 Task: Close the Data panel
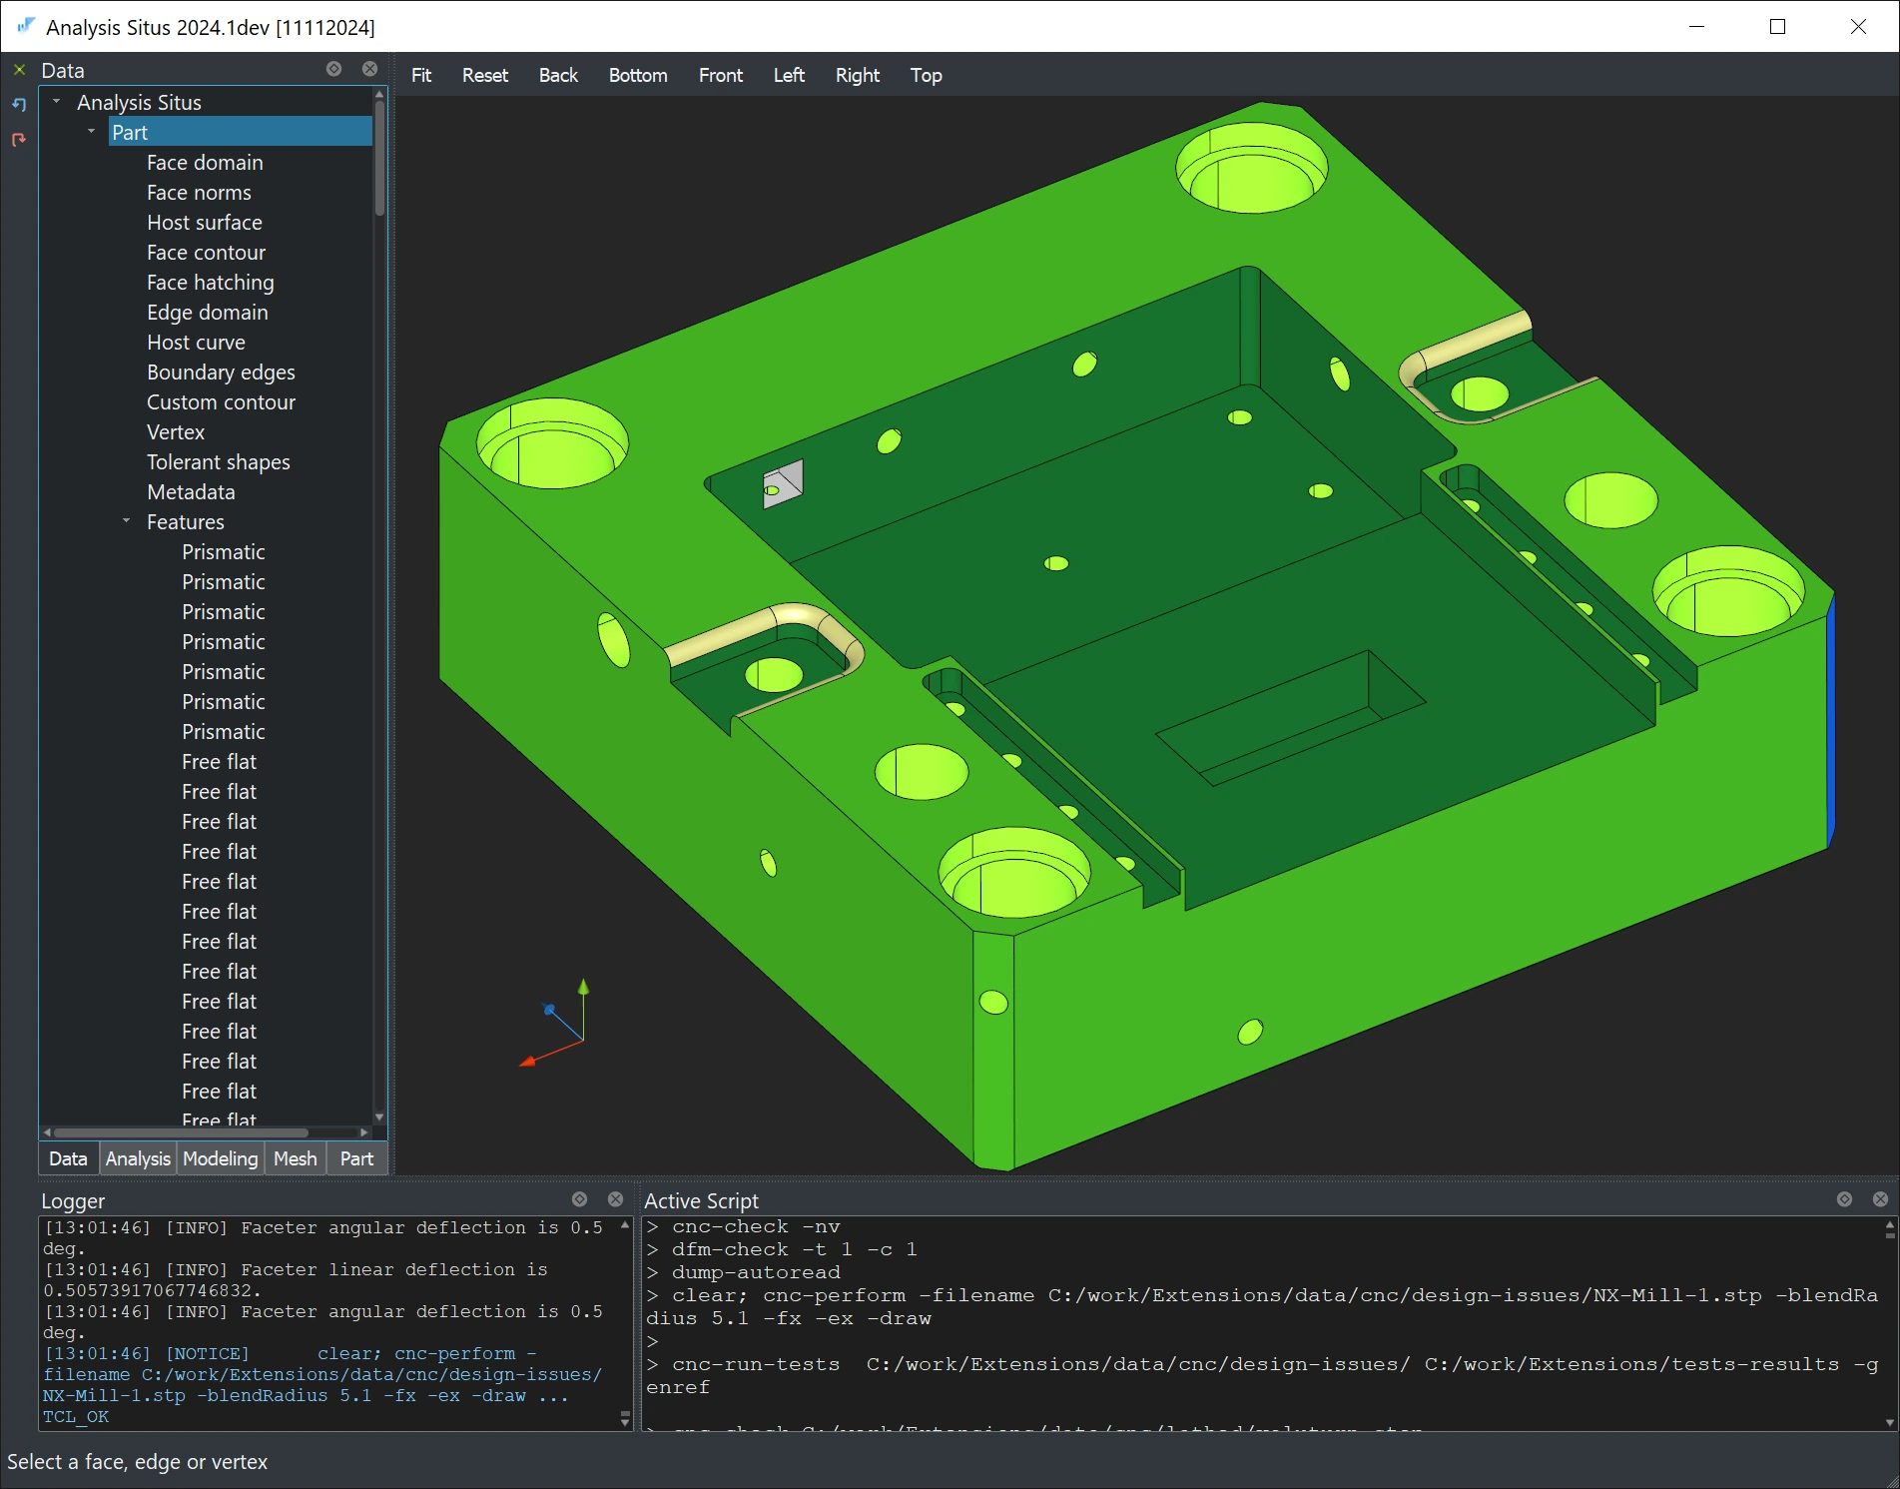(369, 69)
